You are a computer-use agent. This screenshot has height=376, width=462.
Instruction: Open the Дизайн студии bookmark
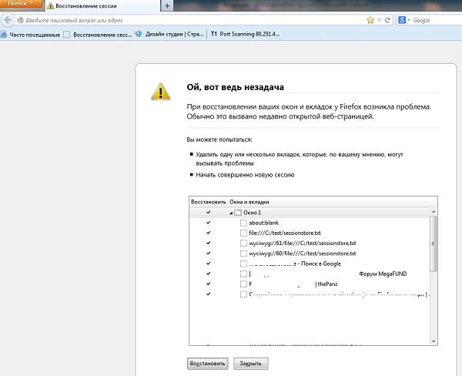(169, 34)
